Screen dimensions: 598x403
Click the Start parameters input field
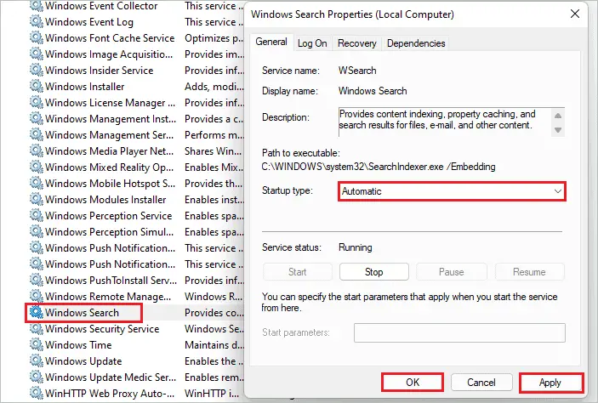459,332
